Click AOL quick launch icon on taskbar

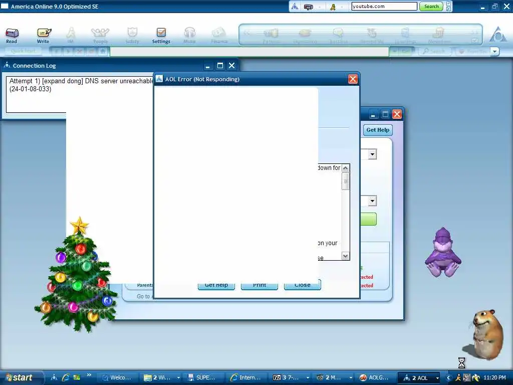[x=54, y=377]
